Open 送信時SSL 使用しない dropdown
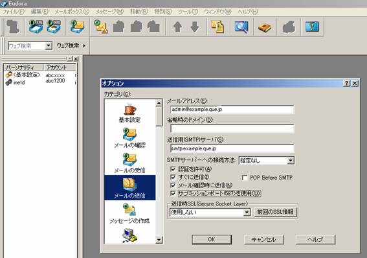This screenshot has height=258, width=367. coord(247,213)
